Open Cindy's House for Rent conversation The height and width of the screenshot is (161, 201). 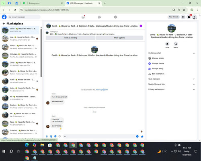[x=20, y=64]
